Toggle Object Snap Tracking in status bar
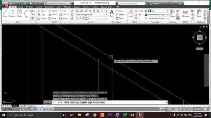Viewport: 211px width, 118px height. tap(45, 109)
